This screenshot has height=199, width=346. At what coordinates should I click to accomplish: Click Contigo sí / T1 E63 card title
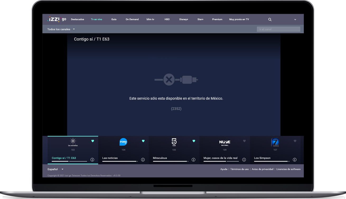pyautogui.click(x=64, y=158)
